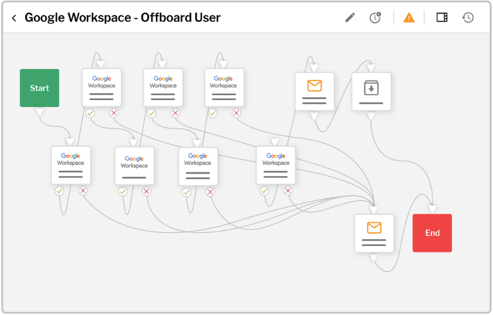Screen dimensions: 493x315
Task: Click the archive node's output connector triangle
Action: (371, 116)
